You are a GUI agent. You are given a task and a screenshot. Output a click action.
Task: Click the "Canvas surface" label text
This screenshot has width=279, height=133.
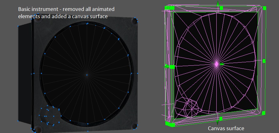[x=226, y=128]
